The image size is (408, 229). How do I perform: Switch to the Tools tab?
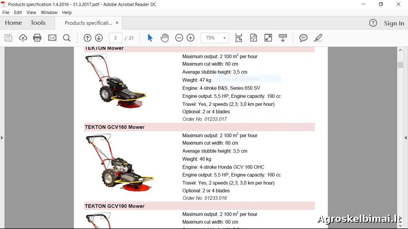click(x=38, y=23)
